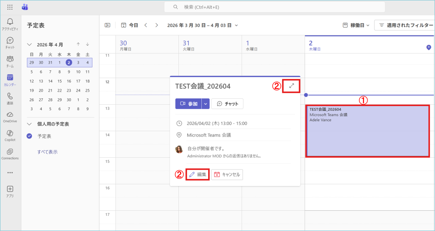Image resolution: width=435 pixels, height=231 pixels.
Task: Open the Teams section icon
Action: 10,61
